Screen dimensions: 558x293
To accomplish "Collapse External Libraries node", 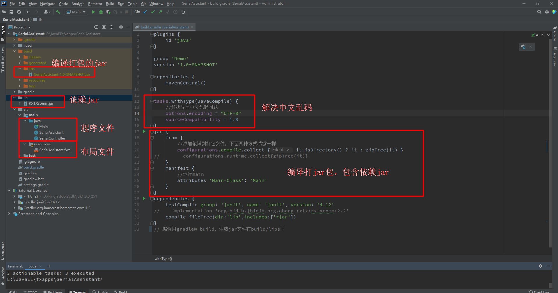I will coord(9,191).
